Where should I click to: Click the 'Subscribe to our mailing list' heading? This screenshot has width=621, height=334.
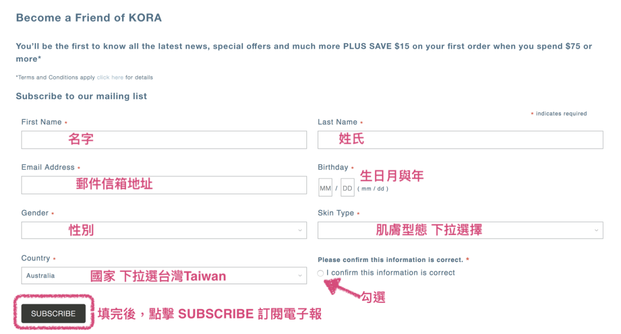(x=81, y=96)
